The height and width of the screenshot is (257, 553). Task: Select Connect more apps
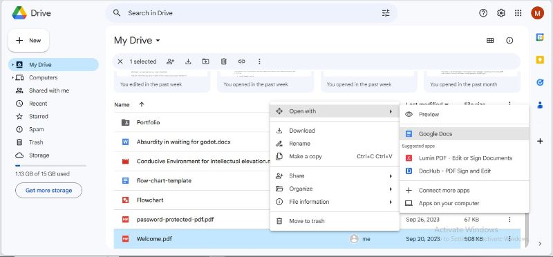[x=464, y=191]
